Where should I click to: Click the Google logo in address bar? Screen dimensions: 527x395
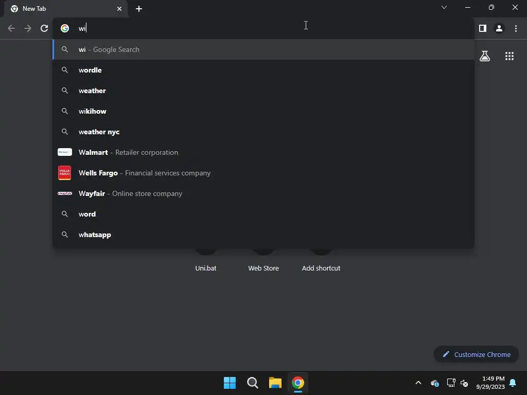pyautogui.click(x=64, y=28)
